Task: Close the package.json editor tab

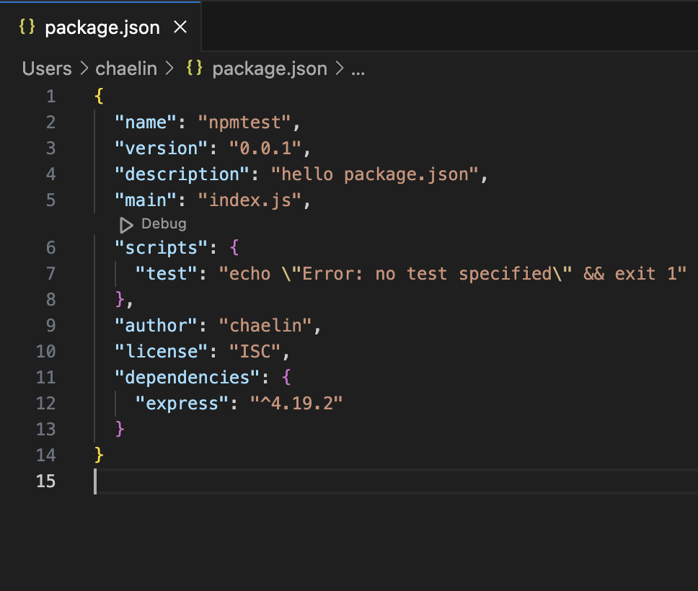Action: coord(180,27)
